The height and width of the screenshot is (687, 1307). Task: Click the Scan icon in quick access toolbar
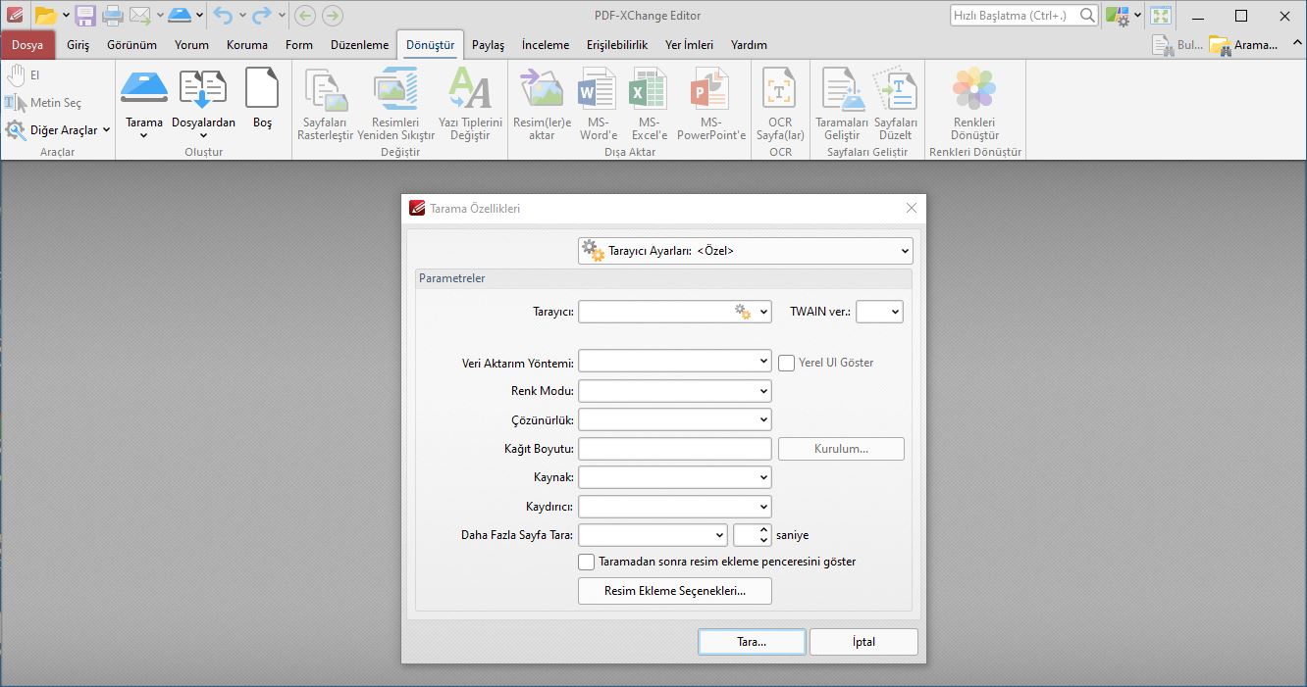pos(180,15)
